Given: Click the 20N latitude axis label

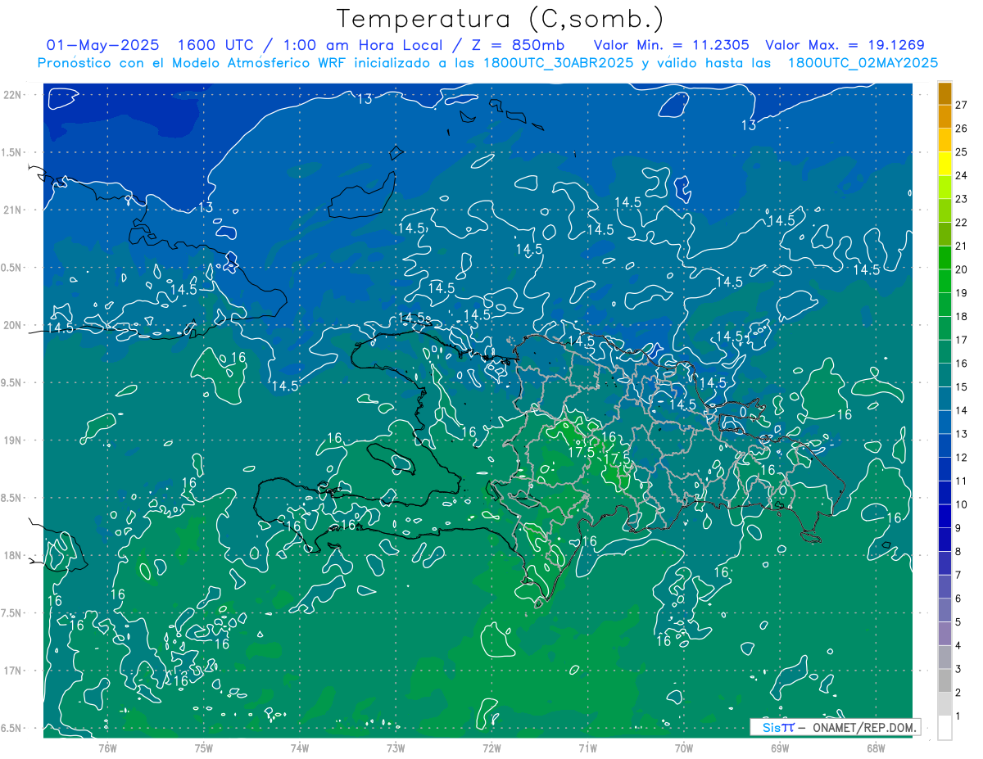Looking at the screenshot, I should (12, 325).
